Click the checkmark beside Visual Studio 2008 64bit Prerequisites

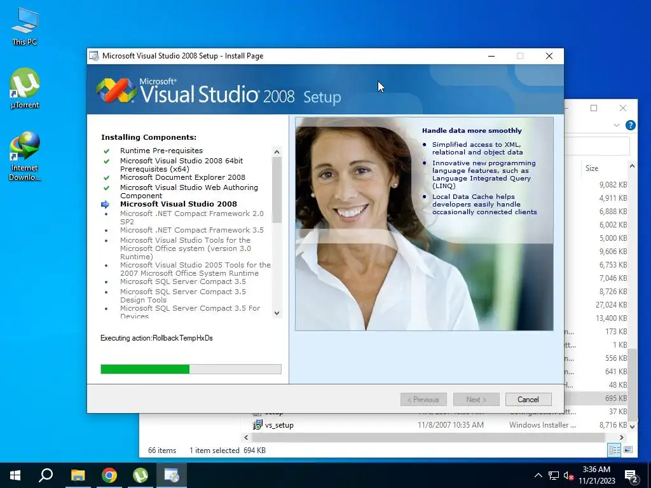click(106, 161)
